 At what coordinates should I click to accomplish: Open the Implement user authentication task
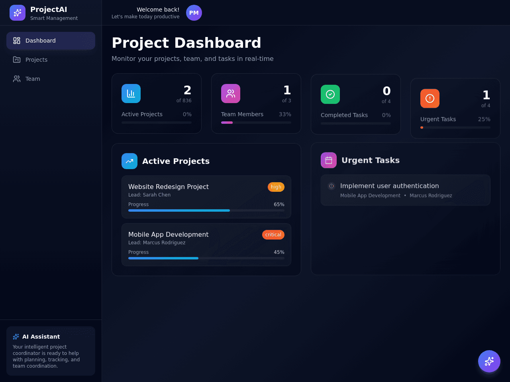click(x=406, y=190)
